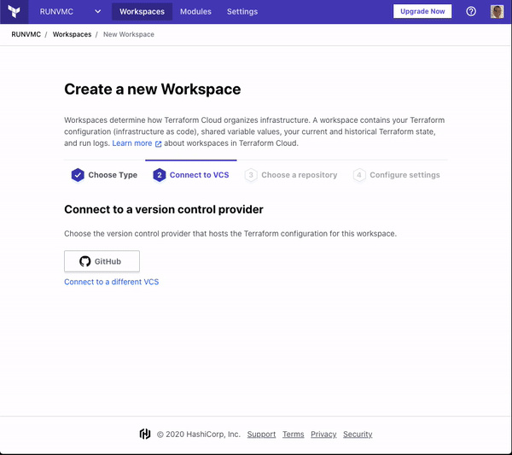Screen dimensions: 512x455
Task: Open the user avatar menu
Action: point(497,12)
